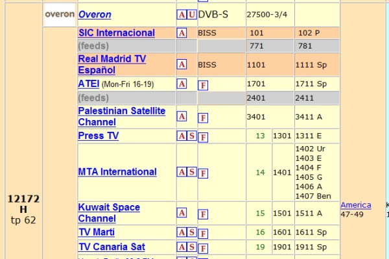
Task: Open the Palestinian Satellite Channel link
Action: (122, 116)
